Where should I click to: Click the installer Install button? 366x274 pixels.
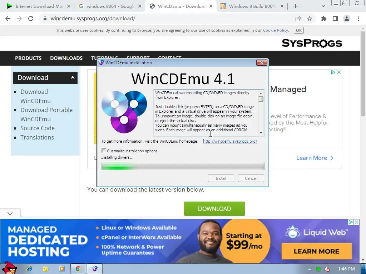(221, 178)
